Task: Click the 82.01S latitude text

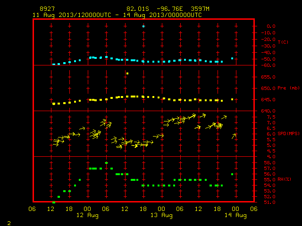Action: coord(137,9)
